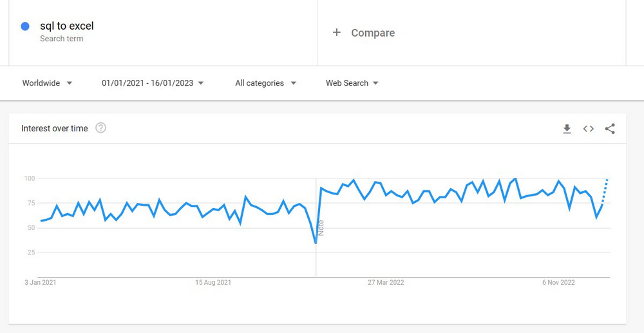Click the plus icon beside Compare

(x=336, y=32)
